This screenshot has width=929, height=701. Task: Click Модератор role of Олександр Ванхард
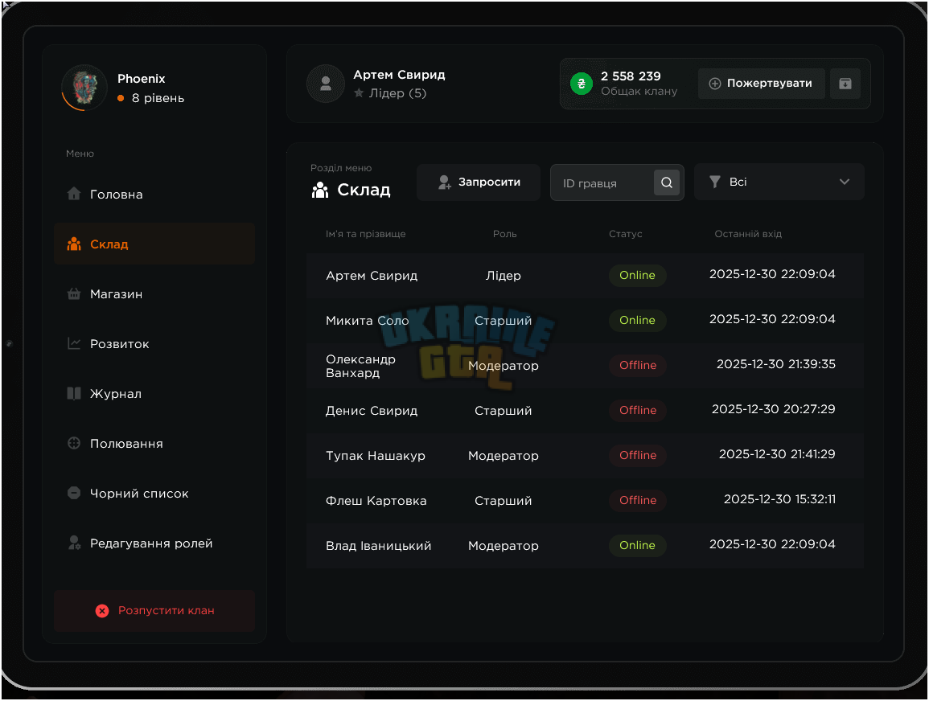coord(504,366)
